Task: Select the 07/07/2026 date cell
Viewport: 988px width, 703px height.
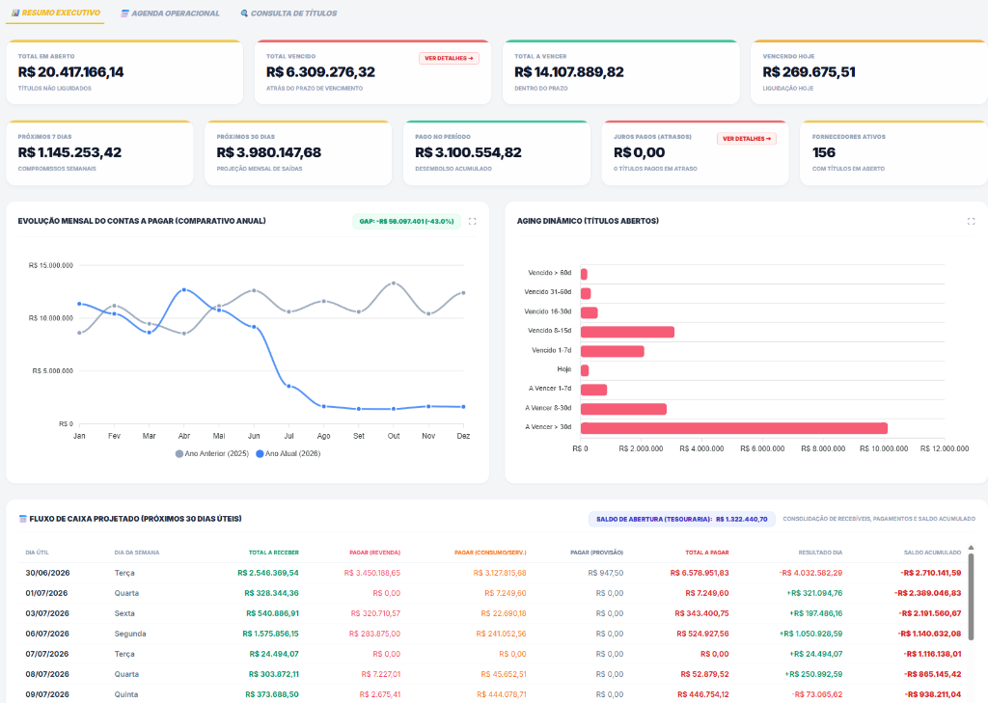Action: point(48,654)
